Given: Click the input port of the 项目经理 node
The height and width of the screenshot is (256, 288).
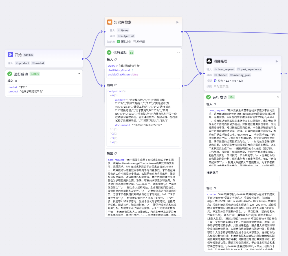Looking at the screenshot, I should click(204, 73).
